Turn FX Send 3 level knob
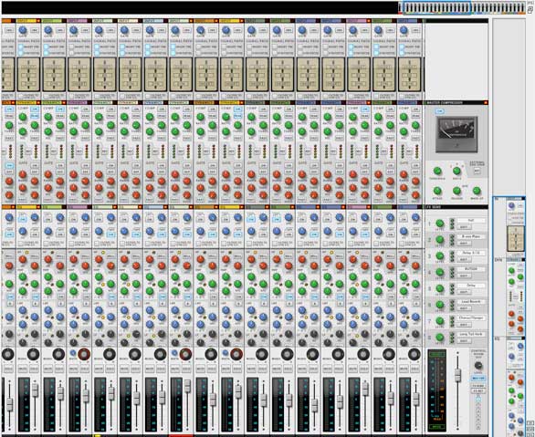 coord(440,256)
